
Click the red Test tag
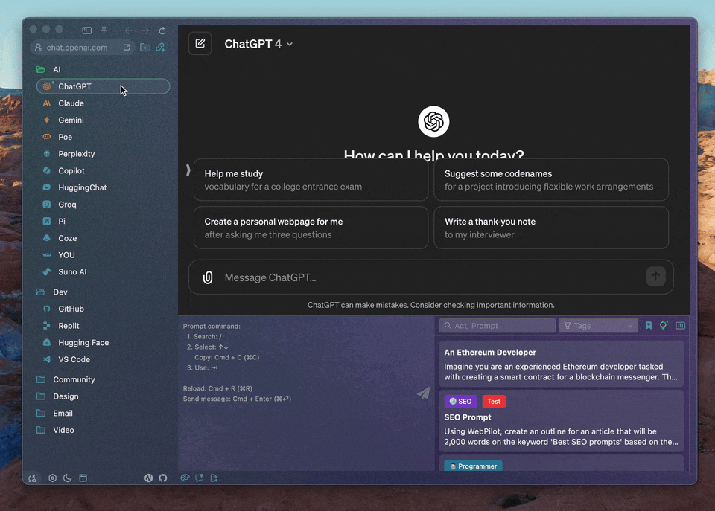pos(494,401)
